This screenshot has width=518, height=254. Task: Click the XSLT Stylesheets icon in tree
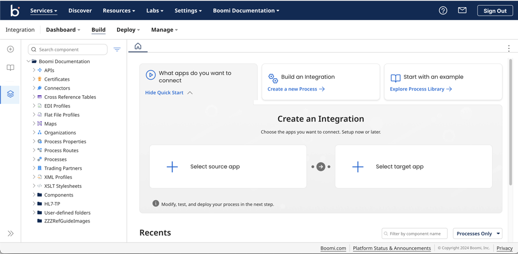pyautogui.click(x=40, y=186)
